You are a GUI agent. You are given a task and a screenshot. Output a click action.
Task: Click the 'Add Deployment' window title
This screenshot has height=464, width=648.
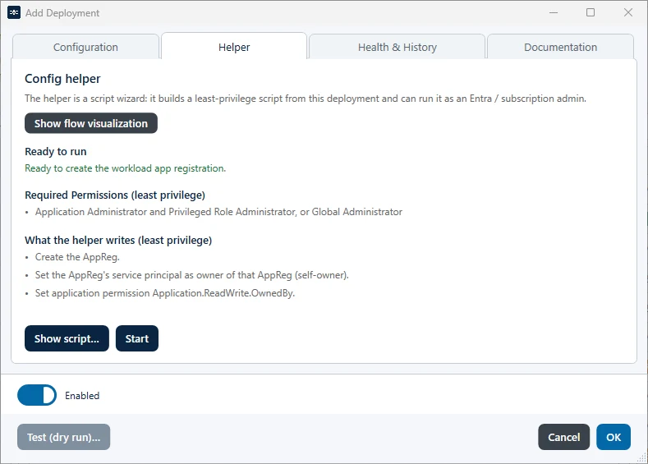[62, 13]
